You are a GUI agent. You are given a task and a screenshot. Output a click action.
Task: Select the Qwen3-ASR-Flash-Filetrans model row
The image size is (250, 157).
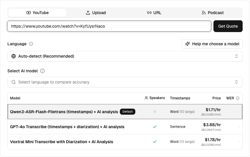125,112
